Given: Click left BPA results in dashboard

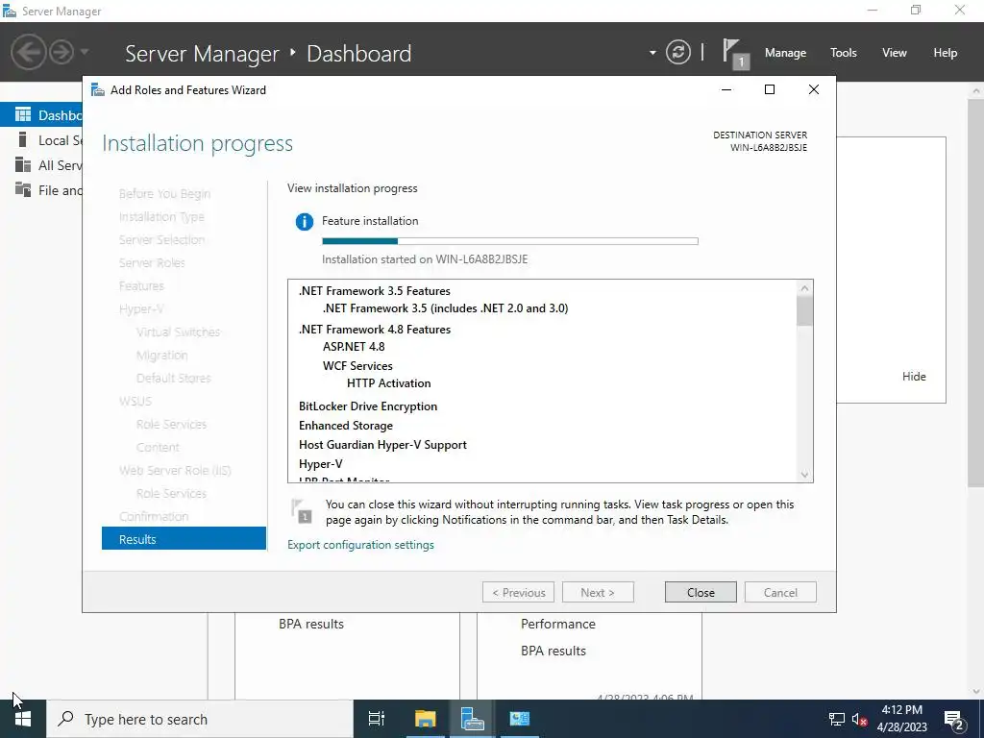Looking at the screenshot, I should click(x=311, y=624).
